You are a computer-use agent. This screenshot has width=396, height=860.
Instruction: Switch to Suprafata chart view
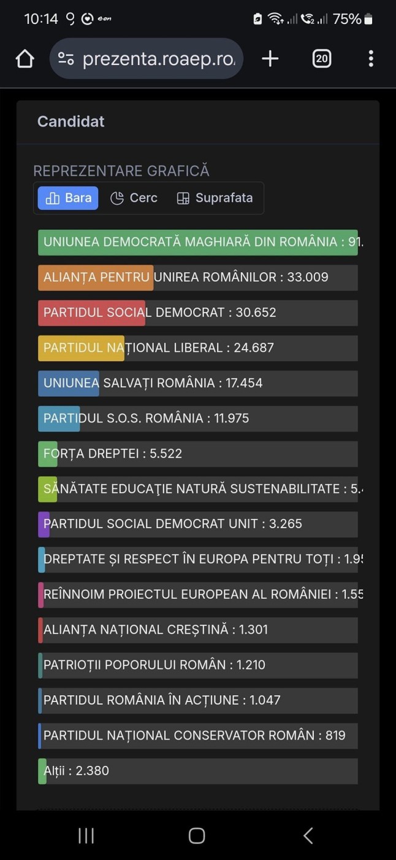pyautogui.click(x=215, y=198)
